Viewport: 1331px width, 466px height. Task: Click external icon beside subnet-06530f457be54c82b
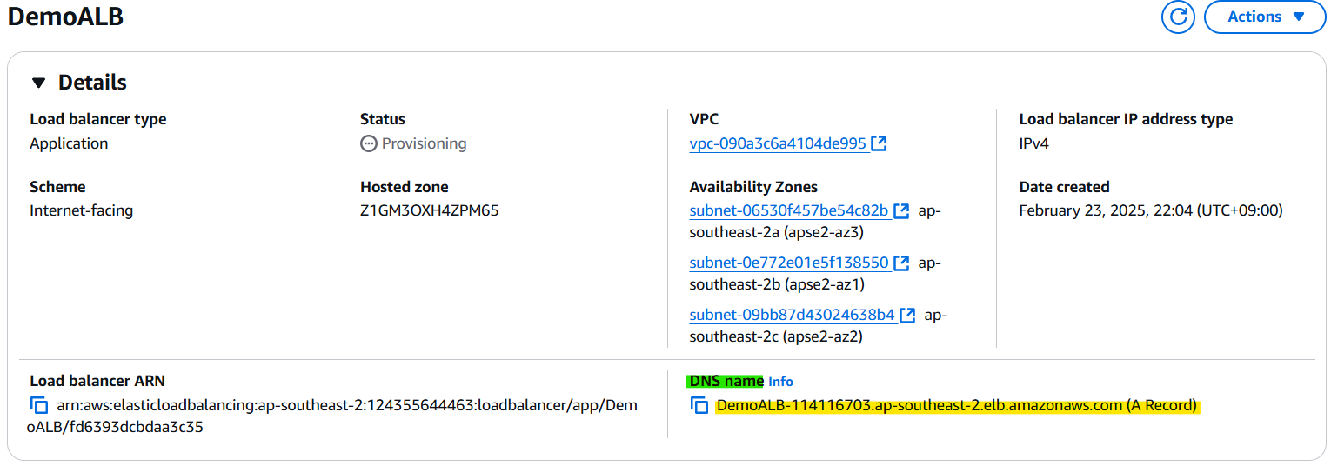pos(901,210)
